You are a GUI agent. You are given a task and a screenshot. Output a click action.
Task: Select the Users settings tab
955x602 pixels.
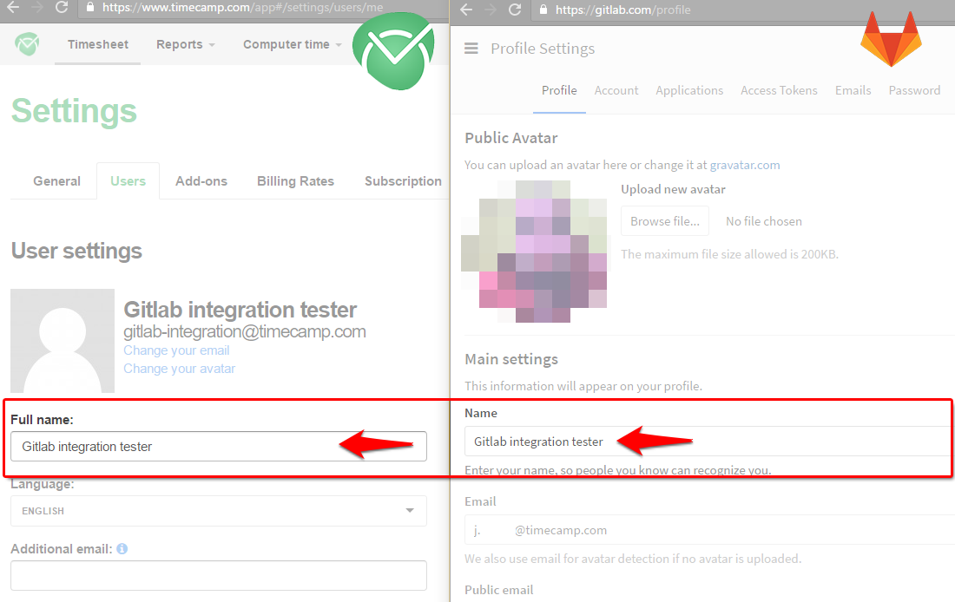pyautogui.click(x=128, y=180)
